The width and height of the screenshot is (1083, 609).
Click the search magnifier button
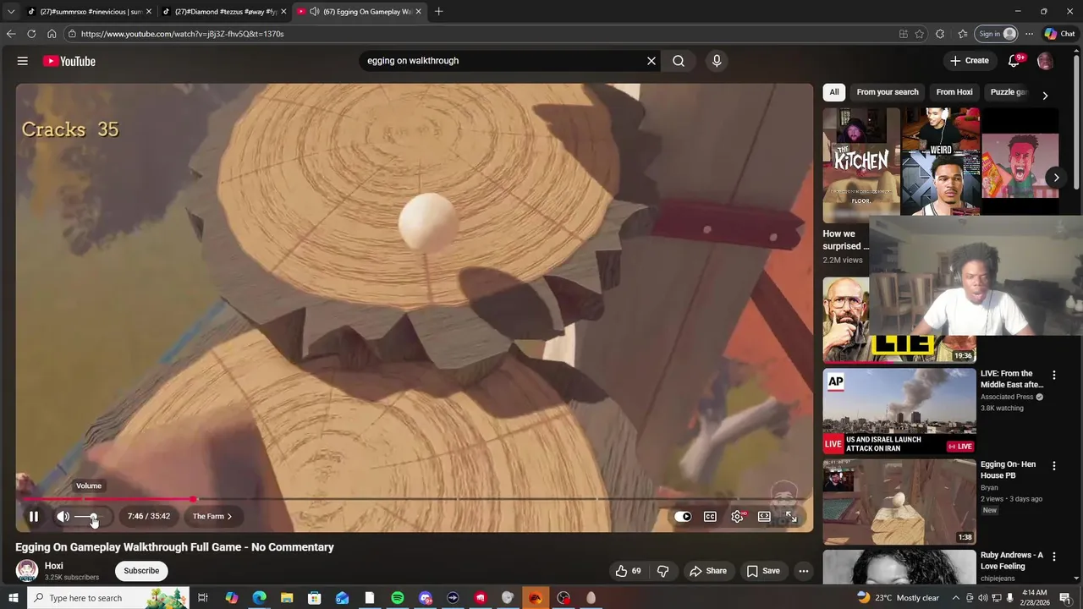(679, 61)
